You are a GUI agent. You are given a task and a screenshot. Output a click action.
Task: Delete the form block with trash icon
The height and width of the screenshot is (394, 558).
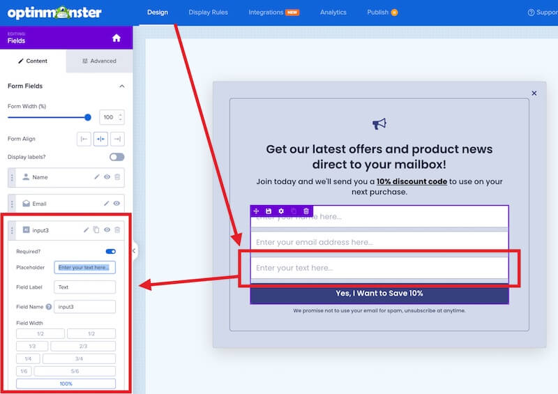(x=306, y=211)
